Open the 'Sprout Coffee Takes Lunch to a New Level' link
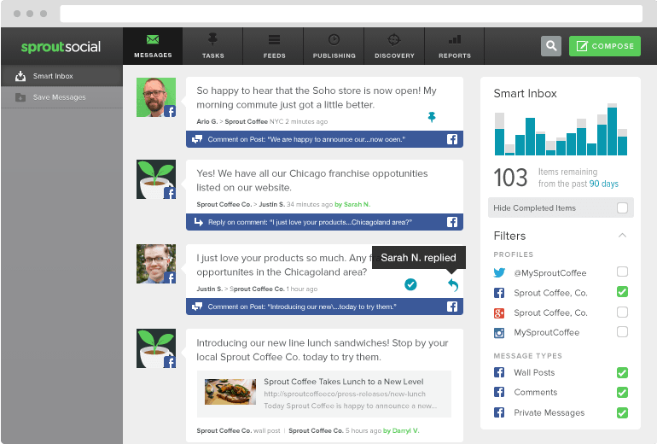657x444 pixels. click(344, 382)
